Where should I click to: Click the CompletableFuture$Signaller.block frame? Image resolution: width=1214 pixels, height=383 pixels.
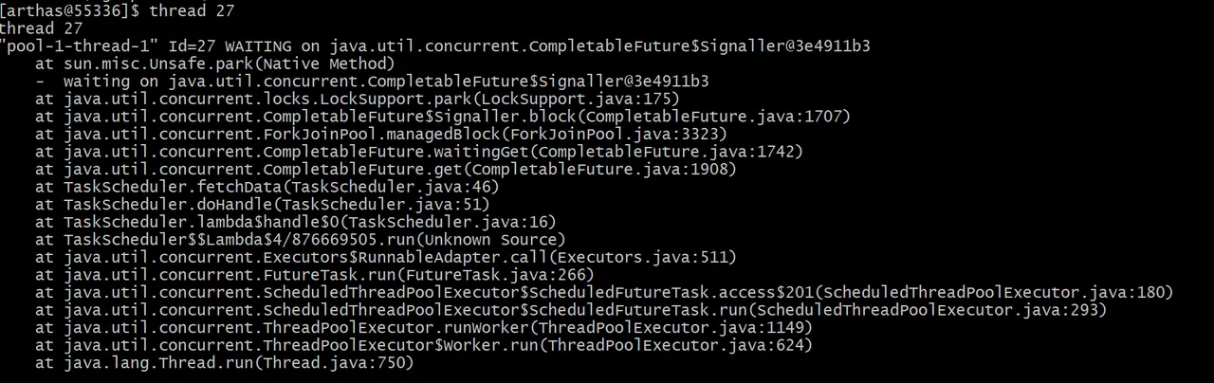pyautogui.click(x=443, y=117)
